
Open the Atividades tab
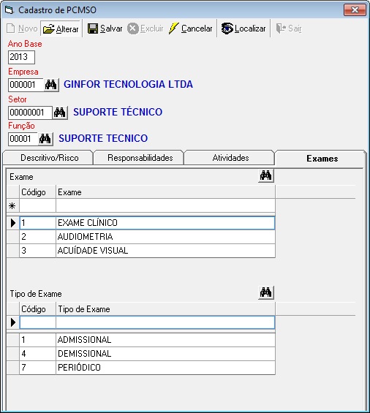230,158
